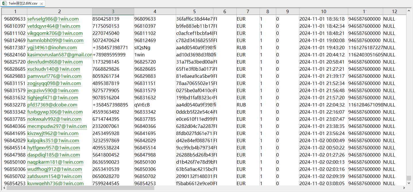Viewport: 413px width, 192px height.
Task: Select cell 8504258139
Action: (113, 19)
